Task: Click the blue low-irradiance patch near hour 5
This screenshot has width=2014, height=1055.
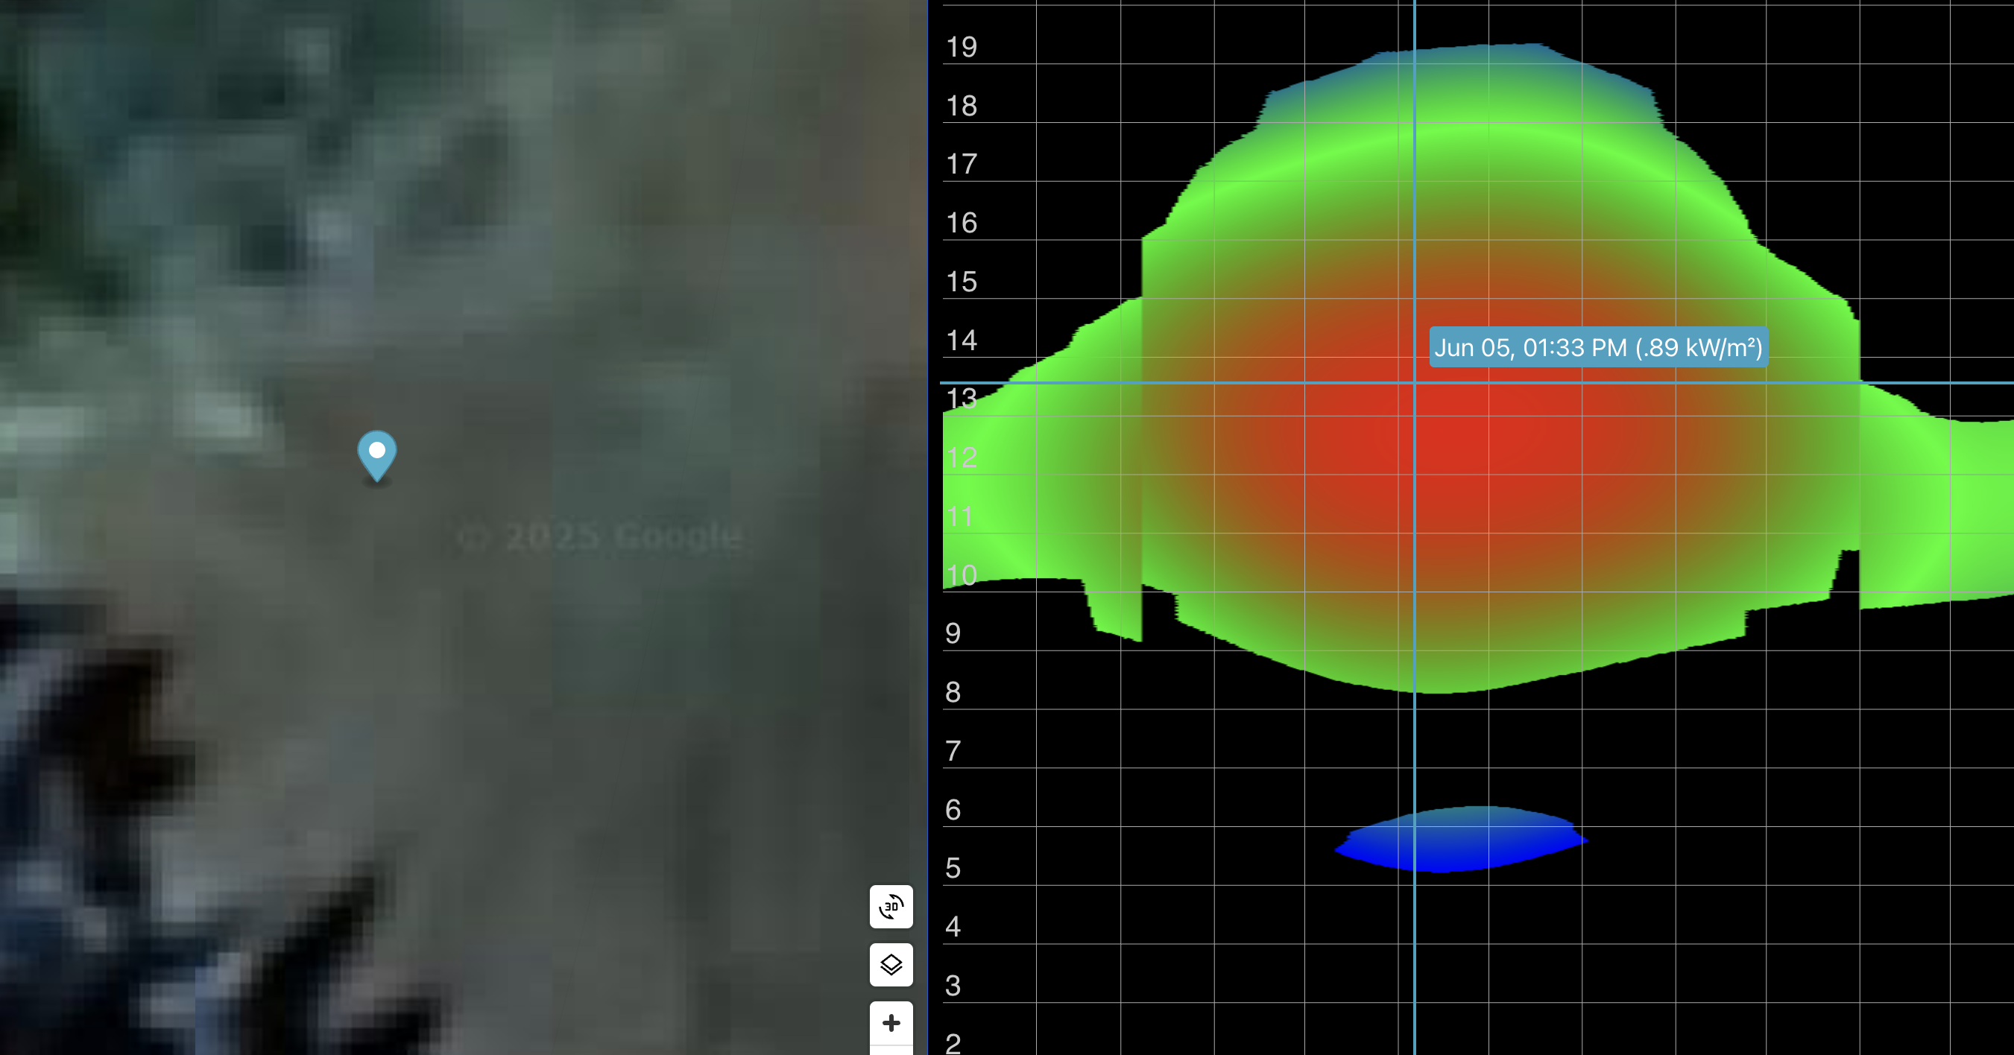Action: 1460,838
